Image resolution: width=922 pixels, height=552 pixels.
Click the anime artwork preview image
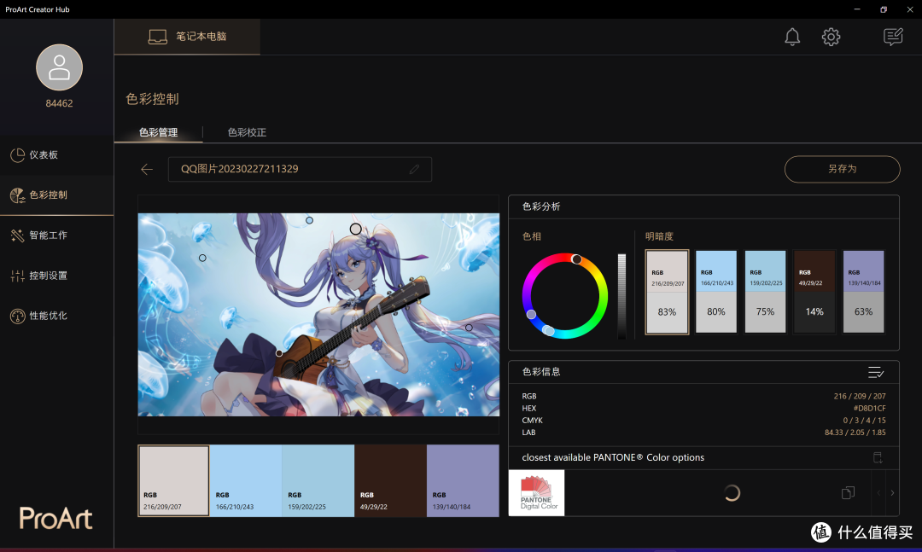point(318,315)
